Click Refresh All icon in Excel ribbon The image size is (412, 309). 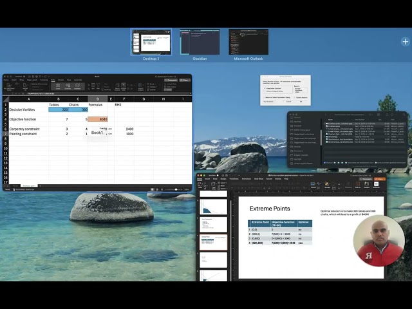[25, 86]
